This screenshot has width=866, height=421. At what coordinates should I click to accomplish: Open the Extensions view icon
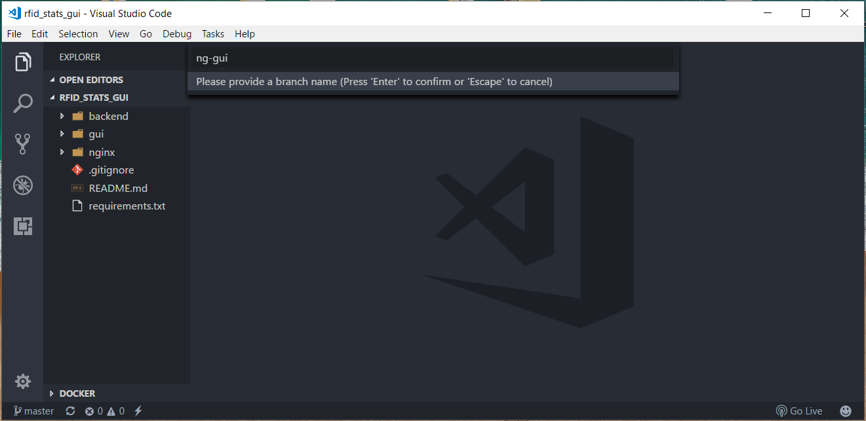(x=23, y=226)
